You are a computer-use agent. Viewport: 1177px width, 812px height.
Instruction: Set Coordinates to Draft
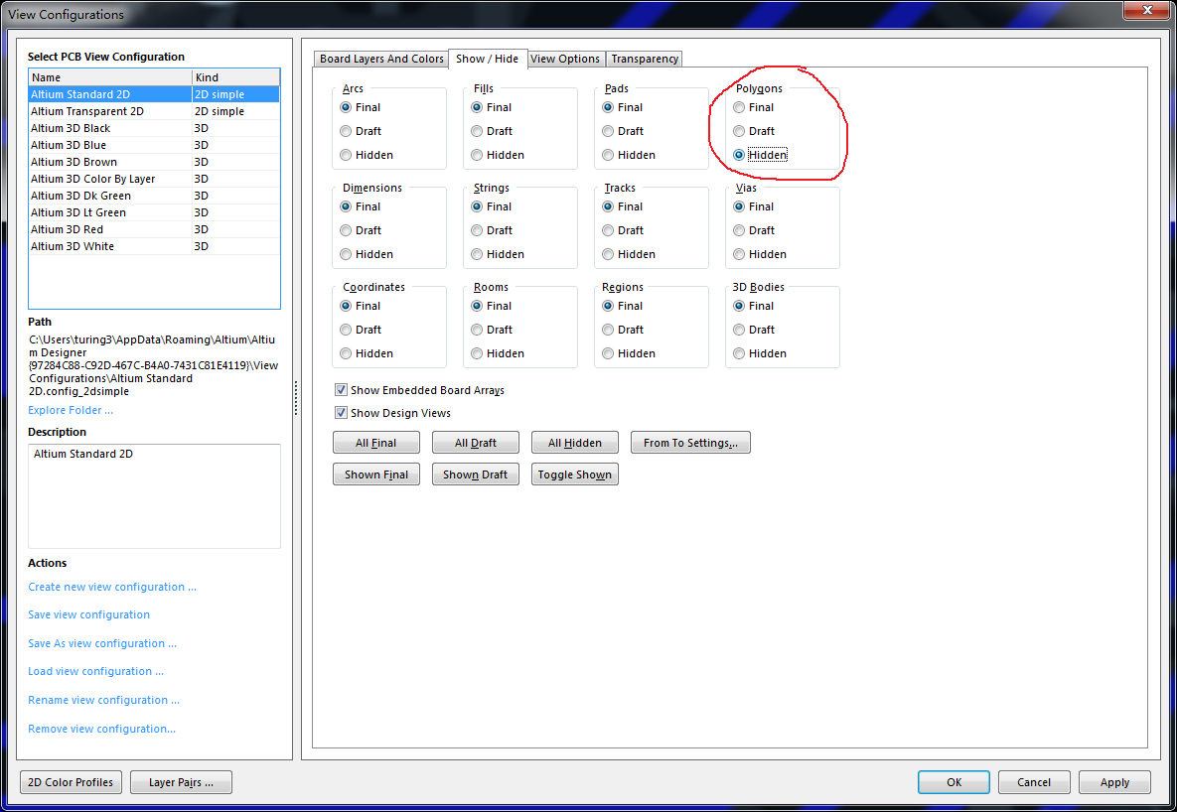[346, 330]
